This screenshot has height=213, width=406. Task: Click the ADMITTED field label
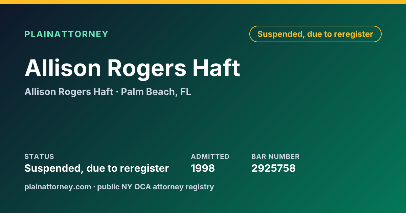point(210,157)
